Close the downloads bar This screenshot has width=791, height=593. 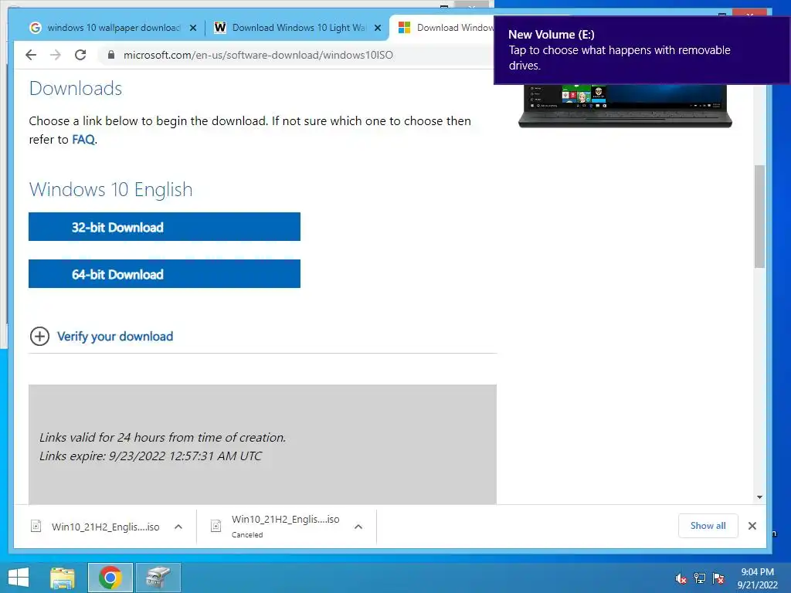click(x=752, y=526)
